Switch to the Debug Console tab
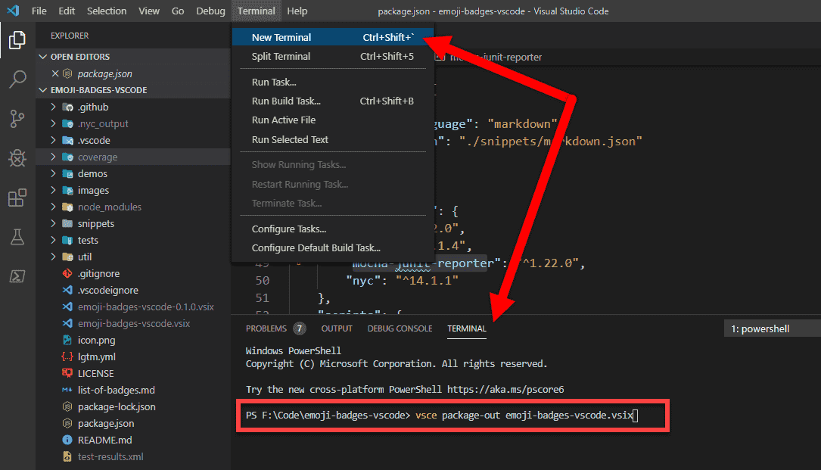The width and height of the screenshot is (821, 470). [400, 328]
